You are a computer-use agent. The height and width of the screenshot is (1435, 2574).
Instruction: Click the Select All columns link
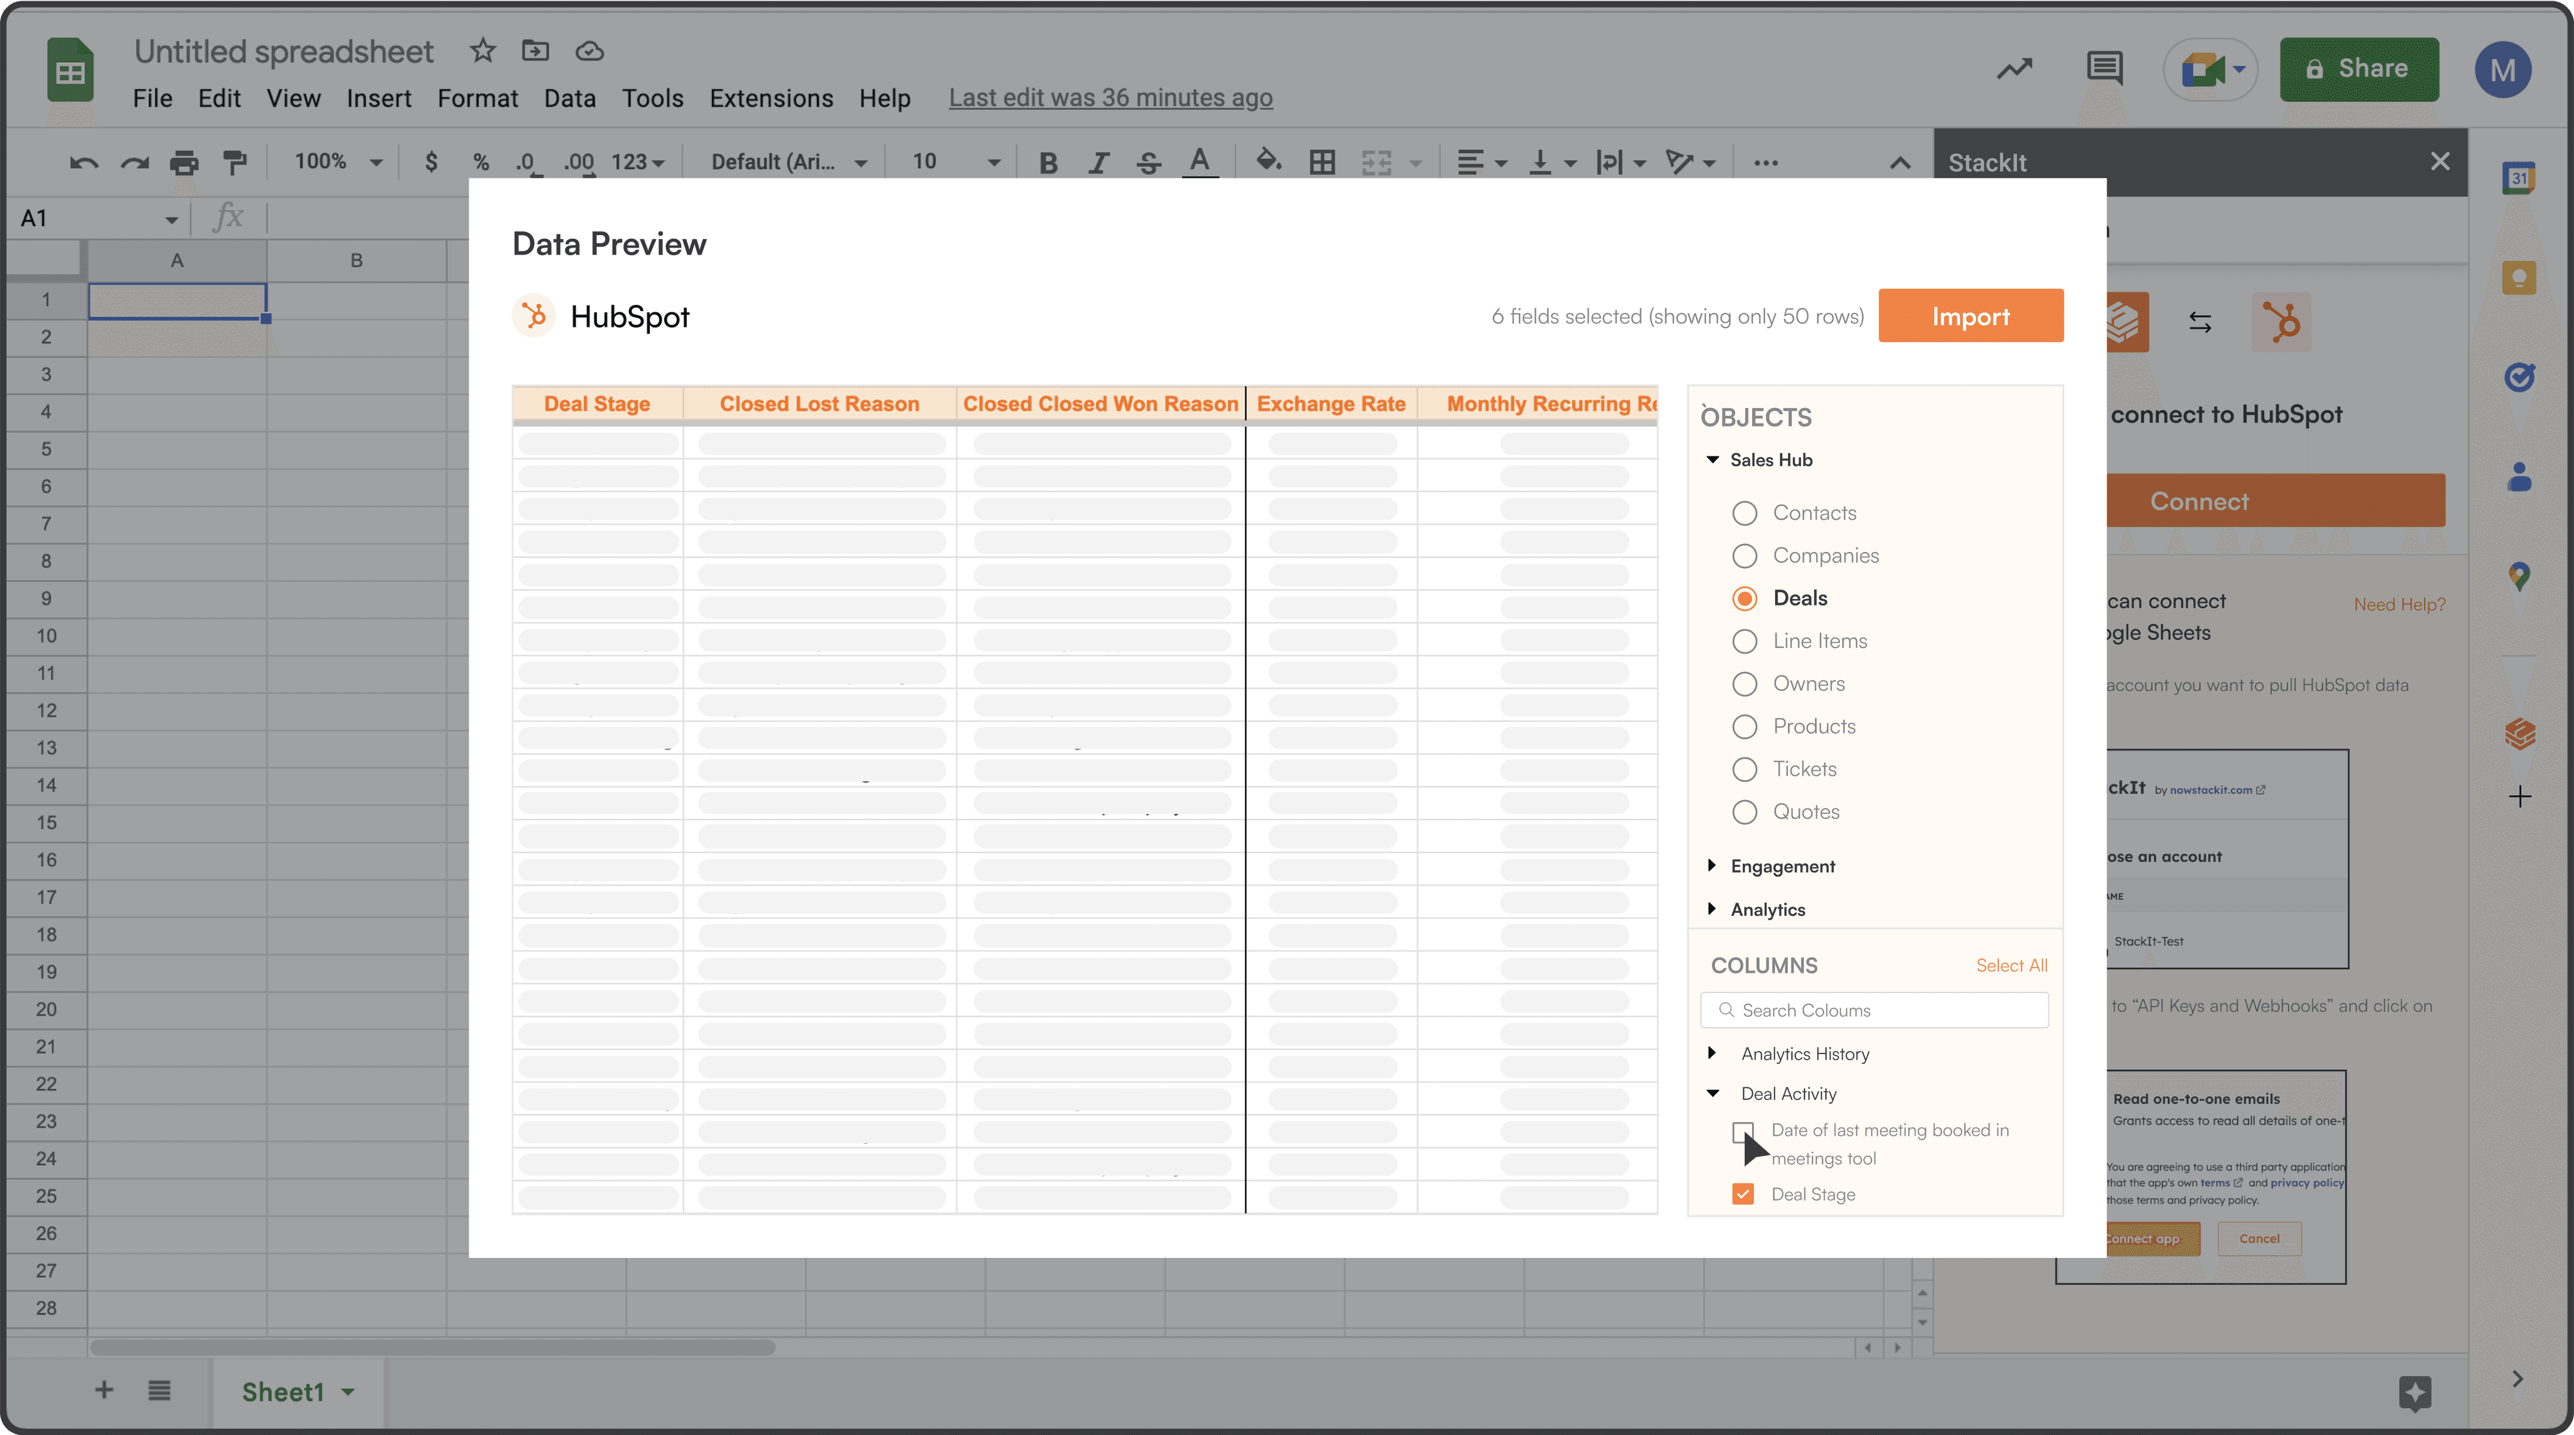(2010, 965)
